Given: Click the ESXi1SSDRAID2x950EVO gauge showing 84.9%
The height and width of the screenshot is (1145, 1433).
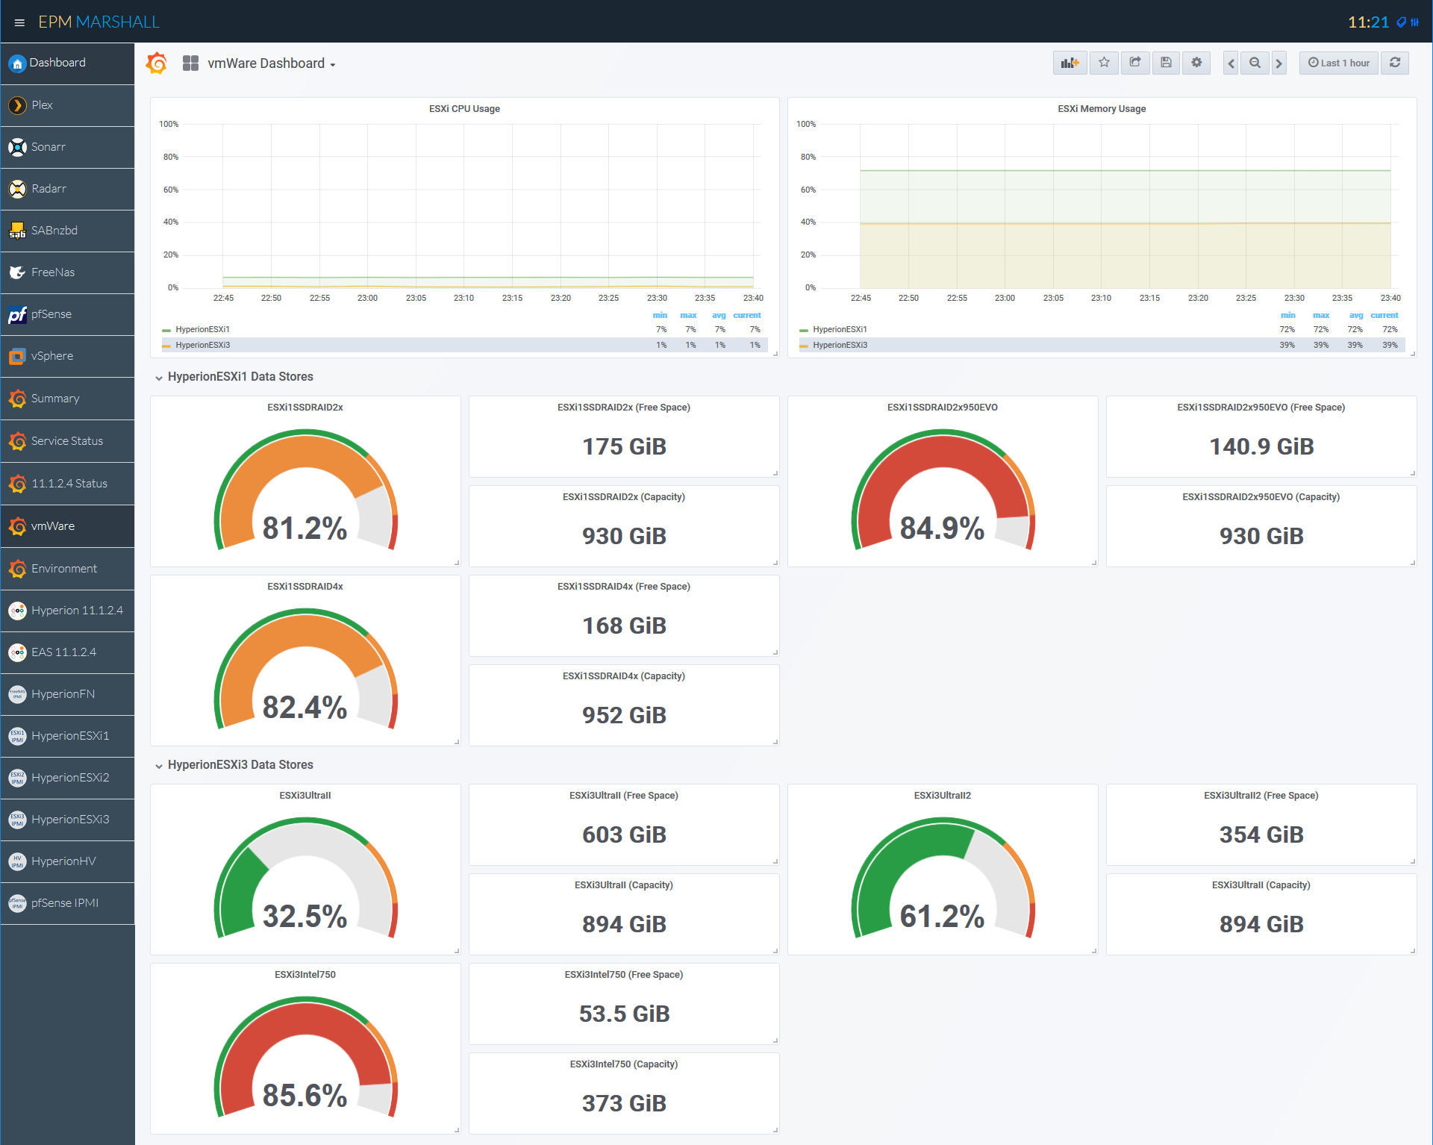Looking at the screenshot, I should 943,490.
